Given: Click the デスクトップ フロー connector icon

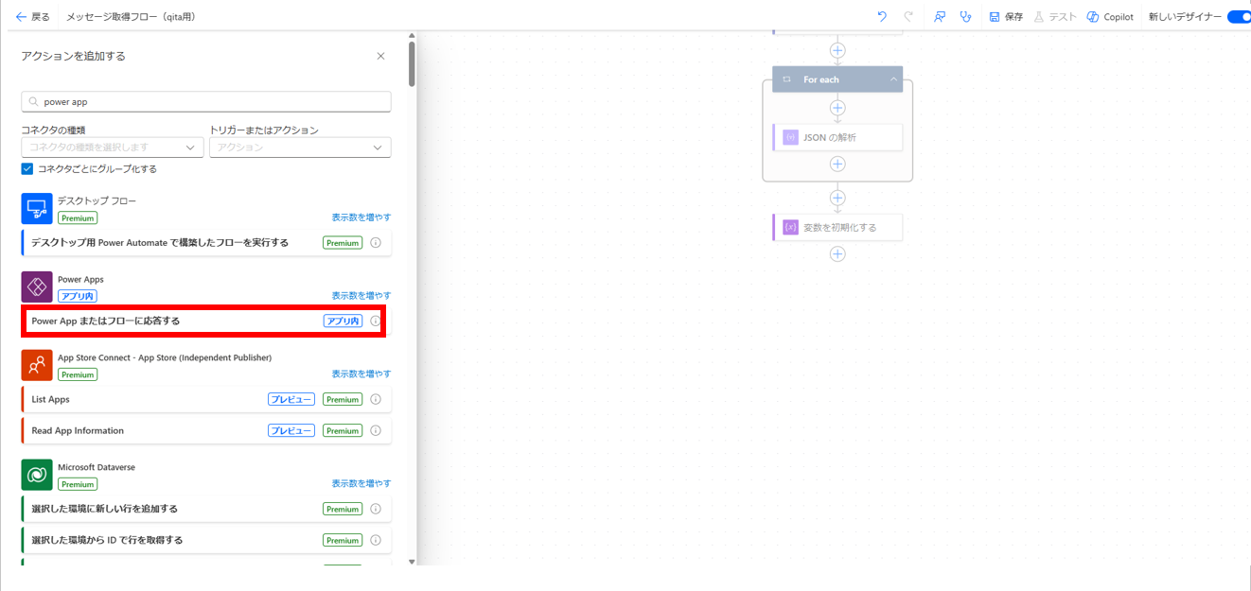Looking at the screenshot, I should (x=37, y=208).
